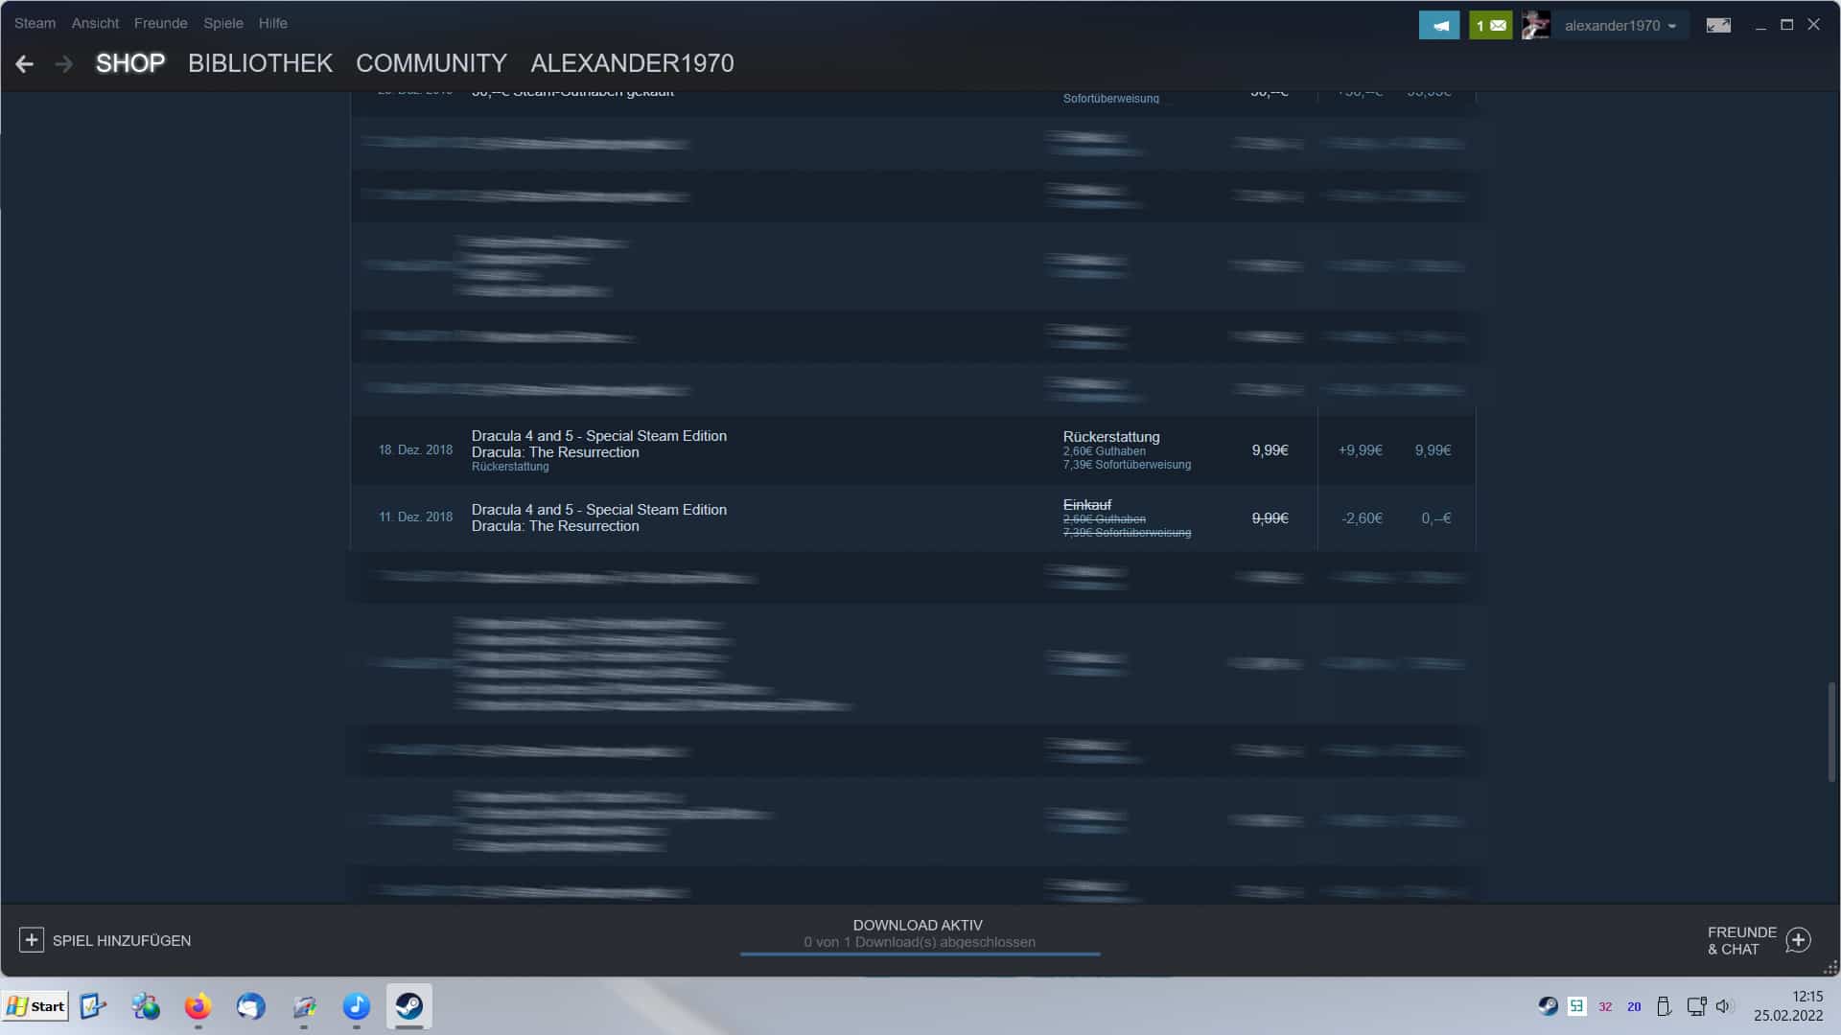
Task: Open the network globe taskbar icon
Action: pos(146,1006)
